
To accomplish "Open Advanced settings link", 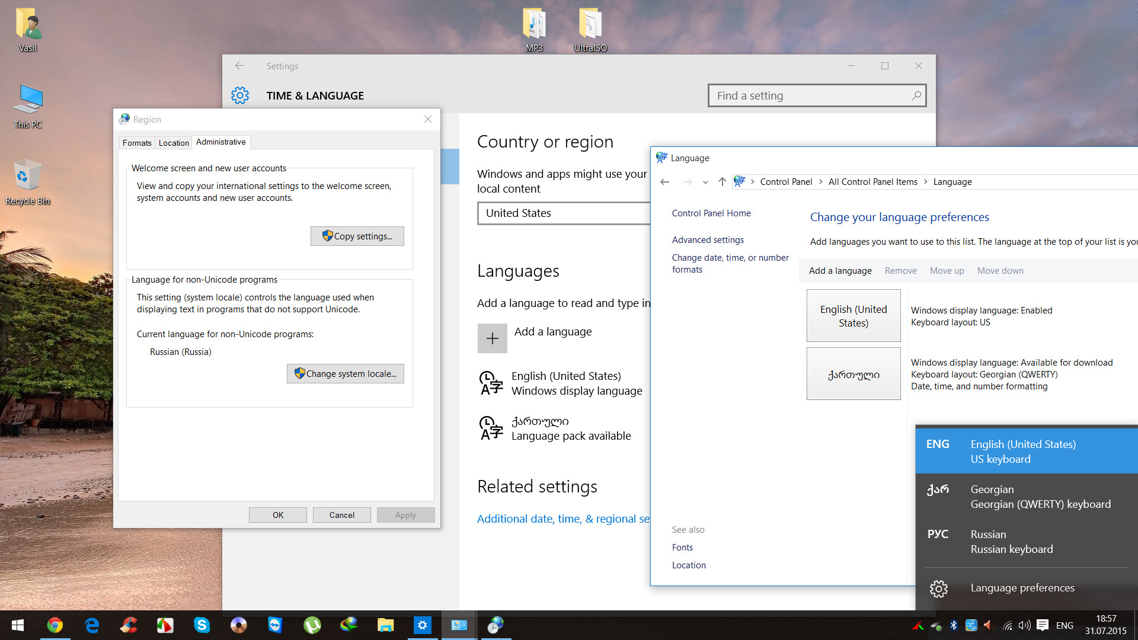I will coord(708,240).
